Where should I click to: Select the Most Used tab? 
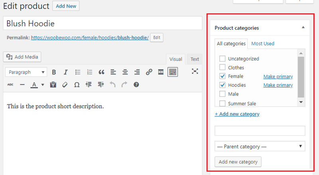tap(263, 44)
